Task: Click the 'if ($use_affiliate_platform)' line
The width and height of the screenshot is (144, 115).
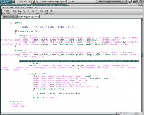Action: point(48,89)
